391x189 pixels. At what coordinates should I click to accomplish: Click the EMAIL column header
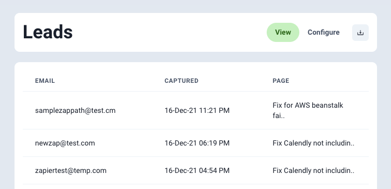click(x=45, y=81)
